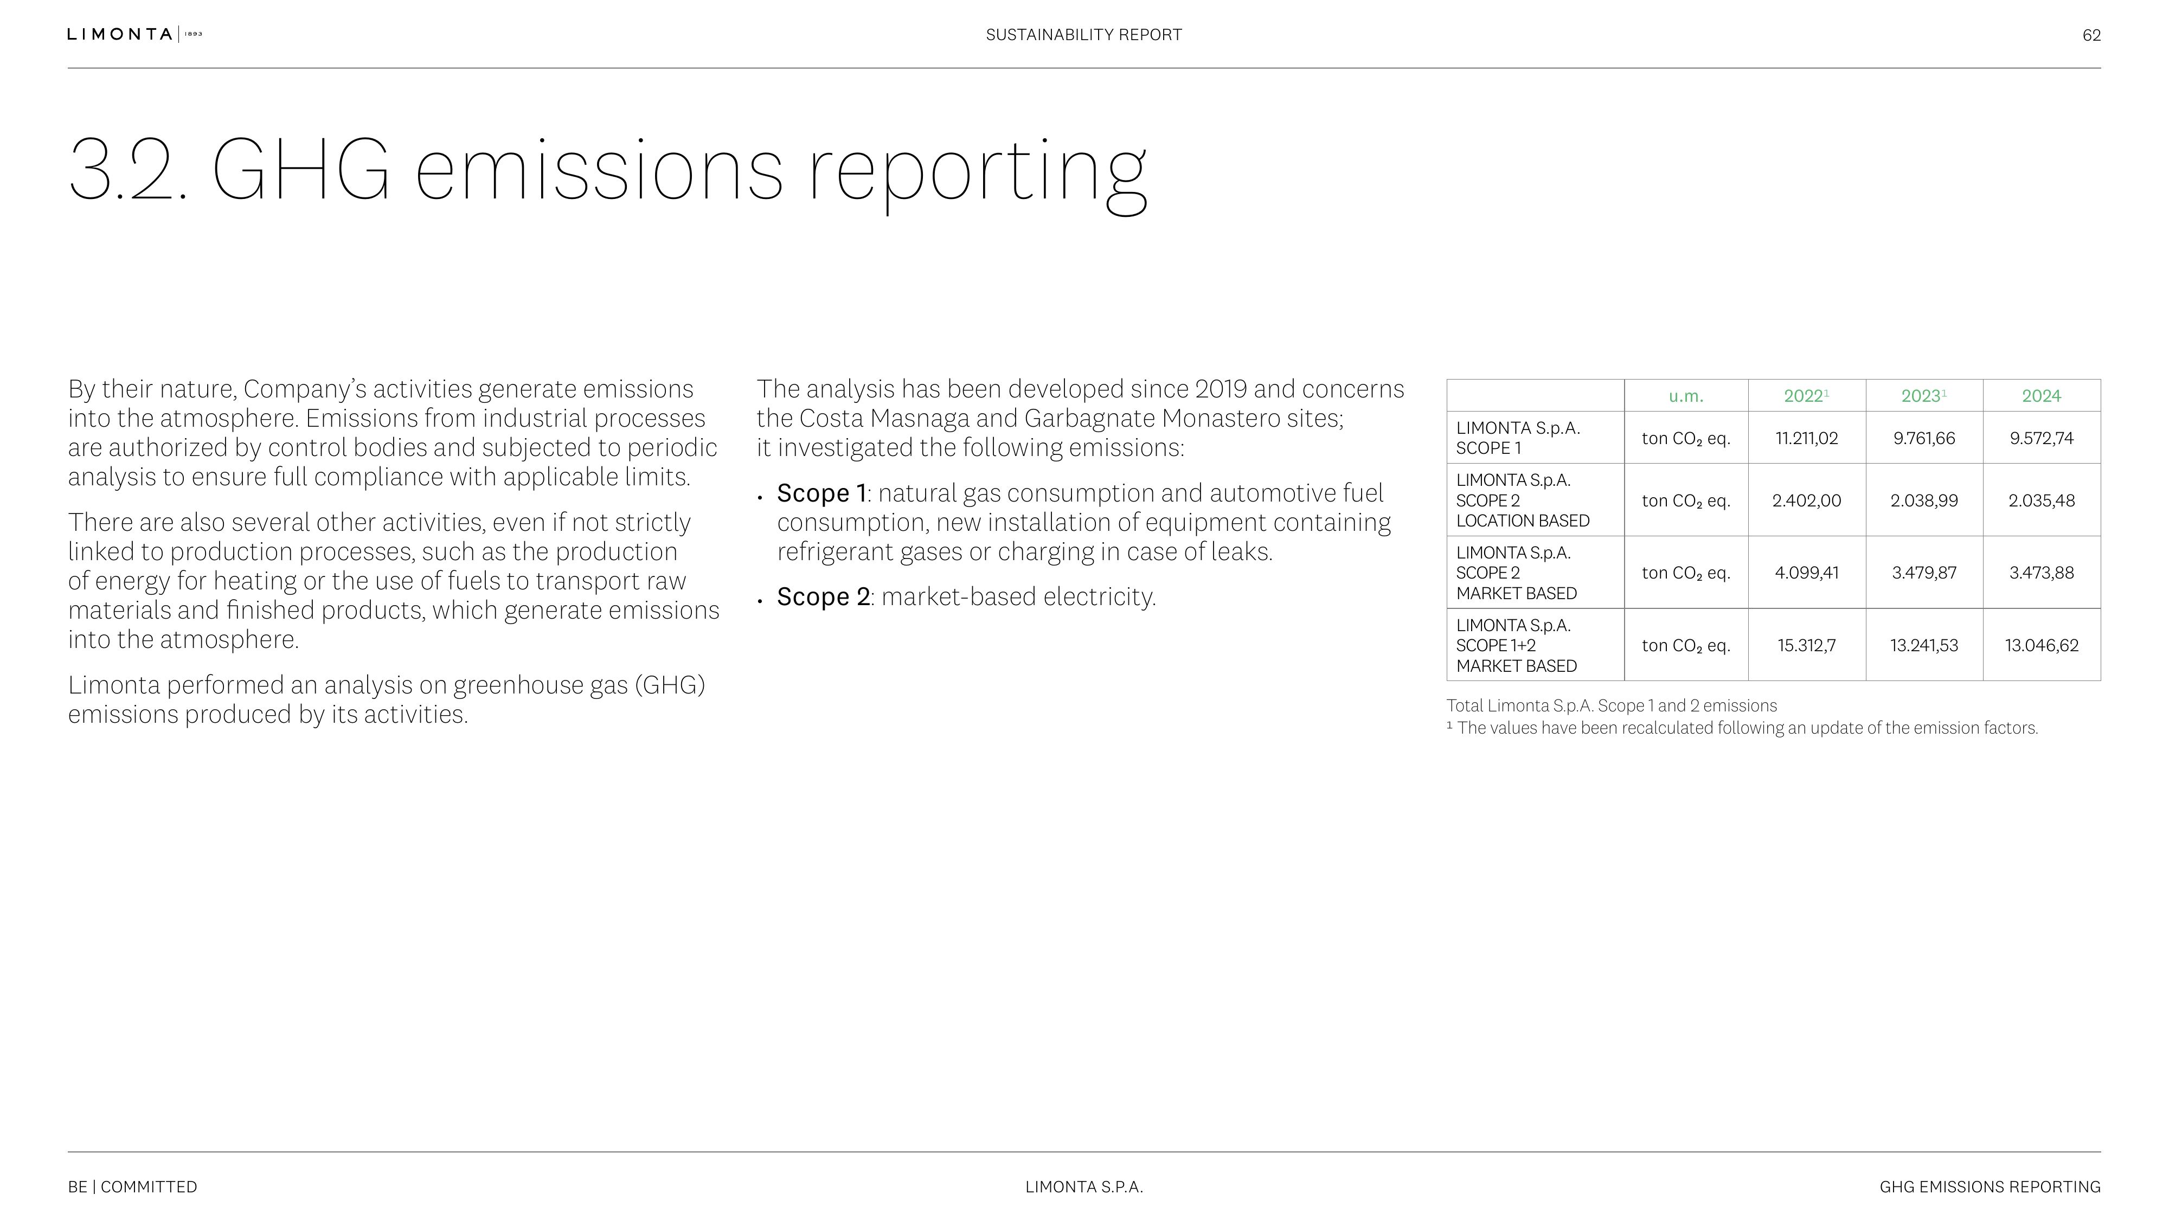Click value 9.761,66 in table

1924,438
